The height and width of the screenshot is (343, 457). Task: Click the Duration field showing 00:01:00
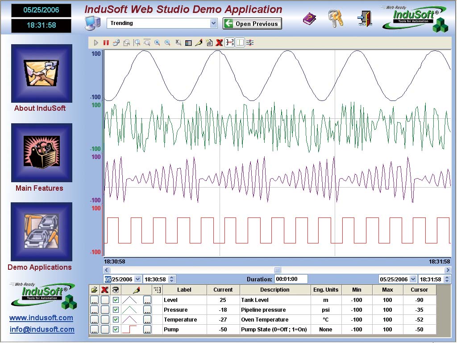point(291,279)
